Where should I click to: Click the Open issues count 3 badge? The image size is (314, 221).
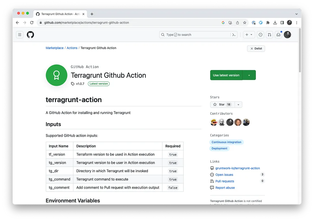(262, 174)
